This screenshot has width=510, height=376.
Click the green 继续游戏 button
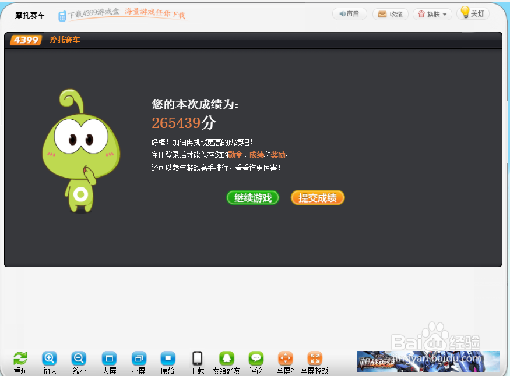point(253,198)
